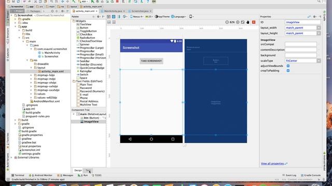Click the red Stop icon in main toolbar

(117, 2)
